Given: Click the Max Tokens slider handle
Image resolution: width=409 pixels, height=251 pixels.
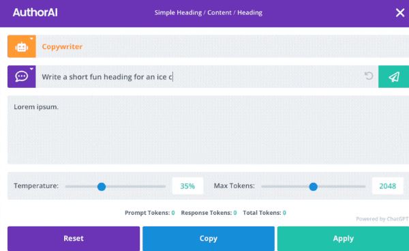Looking at the screenshot, I should 314,187.
